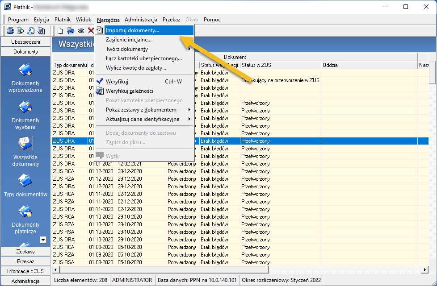Switch to the Ubezpieczeni panel button
437x286 pixels.
(x=25, y=42)
